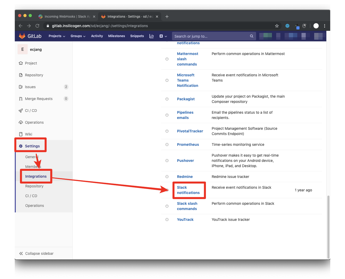The width and height of the screenshot is (345, 279).
Task: Click the power icon beside Redmine
Action: tap(167, 177)
